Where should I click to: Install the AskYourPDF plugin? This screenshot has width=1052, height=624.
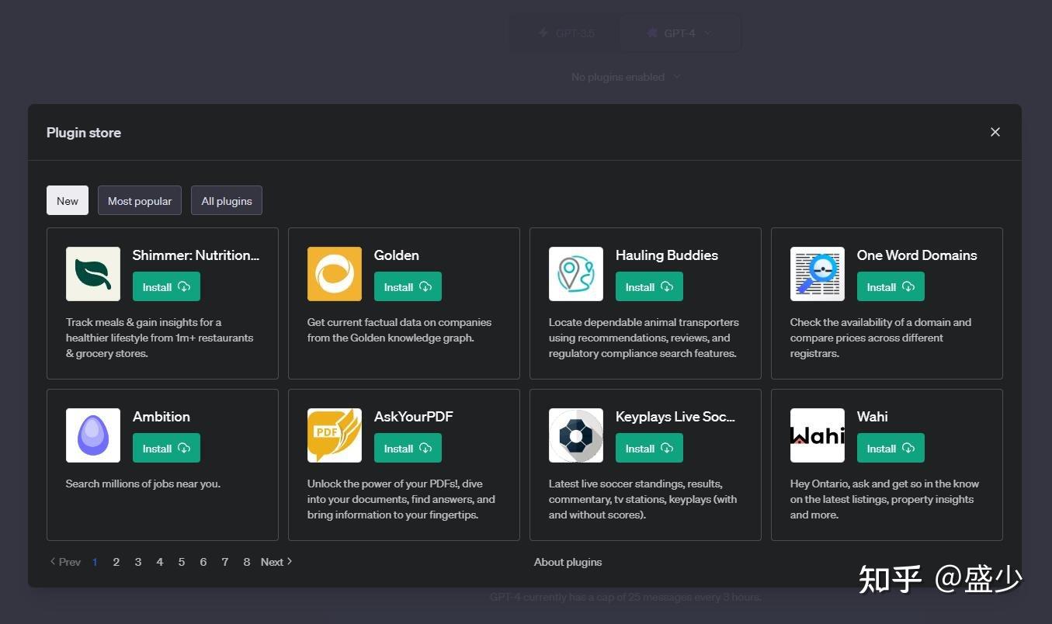(x=408, y=448)
